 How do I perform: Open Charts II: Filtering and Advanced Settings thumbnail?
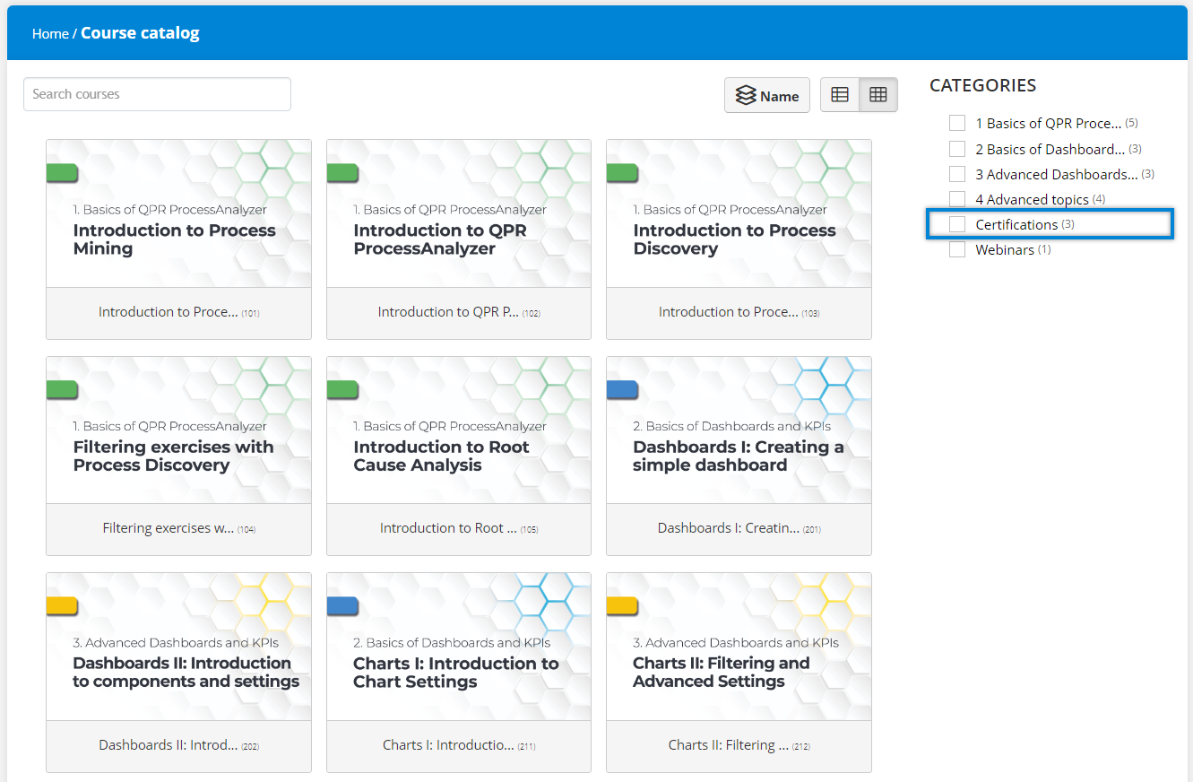739,647
